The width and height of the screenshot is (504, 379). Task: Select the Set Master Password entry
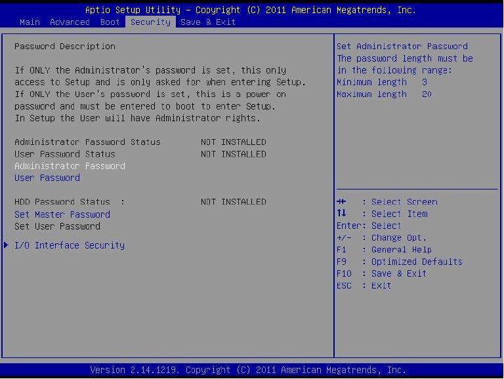coord(62,214)
